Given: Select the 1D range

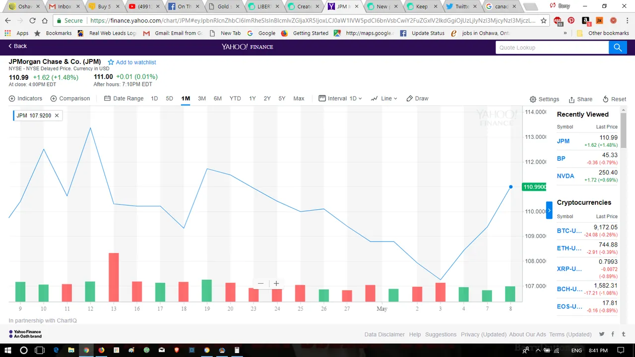Looking at the screenshot, I should point(154,98).
